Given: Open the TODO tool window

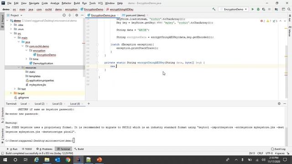Looking at the screenshot, I should point(27,149).
